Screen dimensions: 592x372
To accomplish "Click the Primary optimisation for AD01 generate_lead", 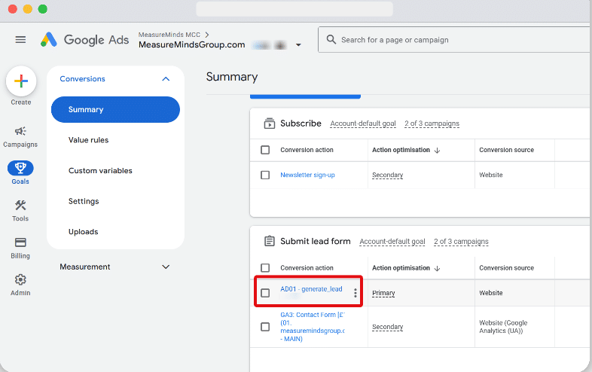I will pyautogui.click(x=383, y=293).
